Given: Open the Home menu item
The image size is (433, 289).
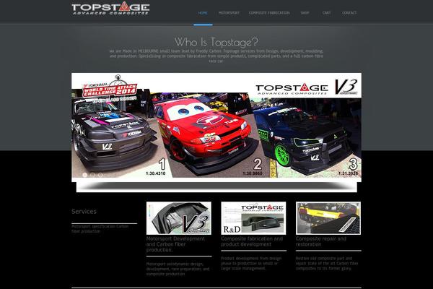Looking at the screenshot, I should click(x=203, y=13).
